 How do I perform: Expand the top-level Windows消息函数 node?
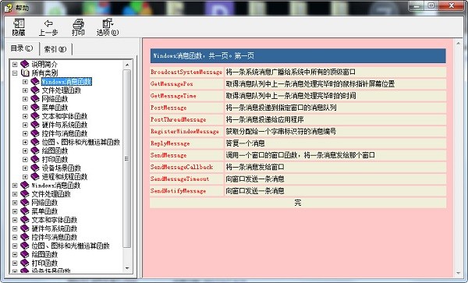click(15, 186)
